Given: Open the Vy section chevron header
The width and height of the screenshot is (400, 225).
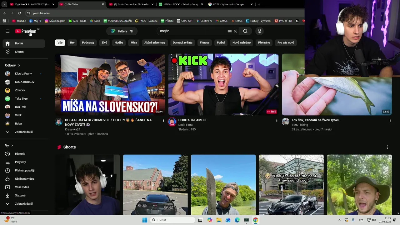Looking at the screenshot, I should tap(9, 146).
